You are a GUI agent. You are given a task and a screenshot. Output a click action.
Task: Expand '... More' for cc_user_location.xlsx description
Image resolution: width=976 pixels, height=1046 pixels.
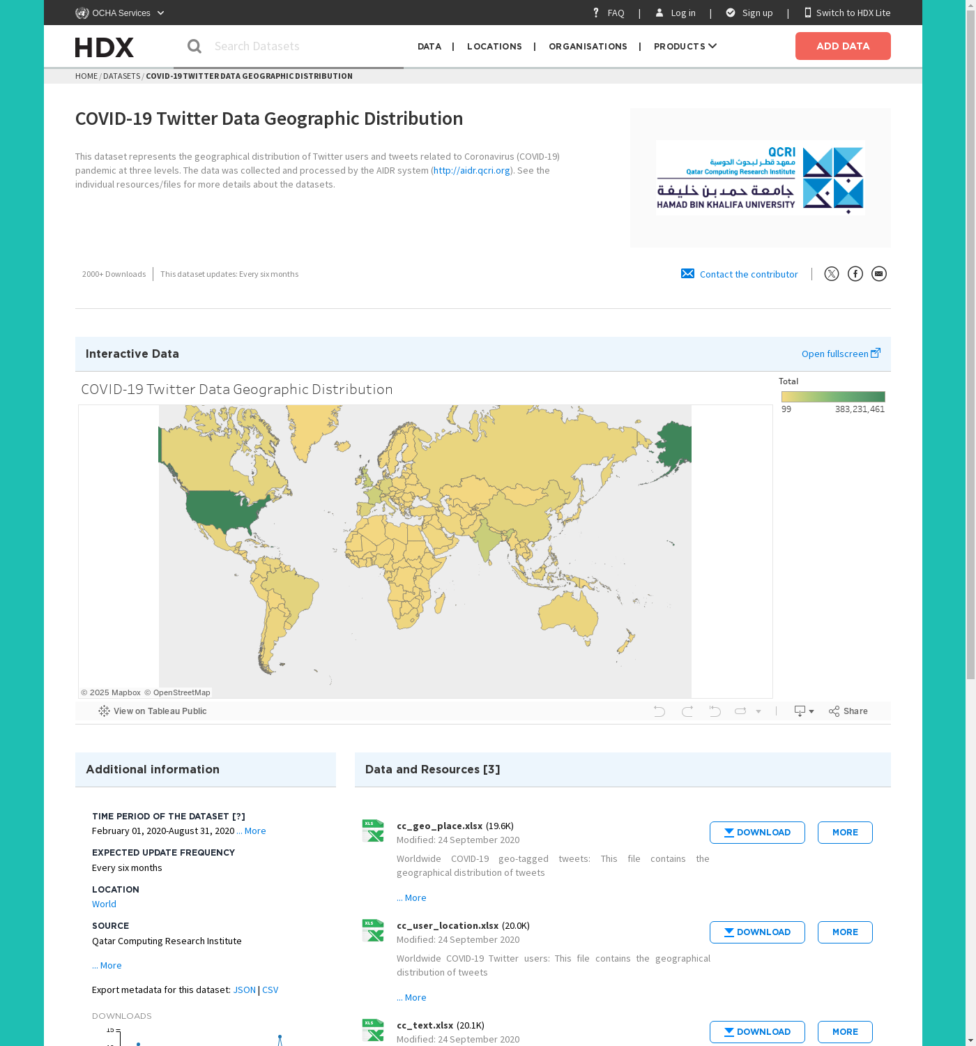pos(411,997)
